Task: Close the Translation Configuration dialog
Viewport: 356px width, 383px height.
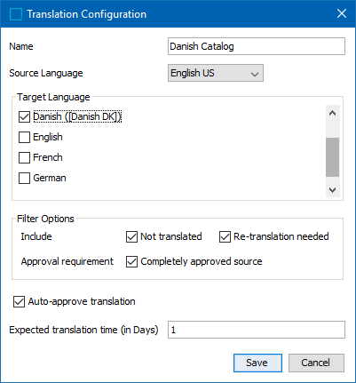Action: pos(342,13)
